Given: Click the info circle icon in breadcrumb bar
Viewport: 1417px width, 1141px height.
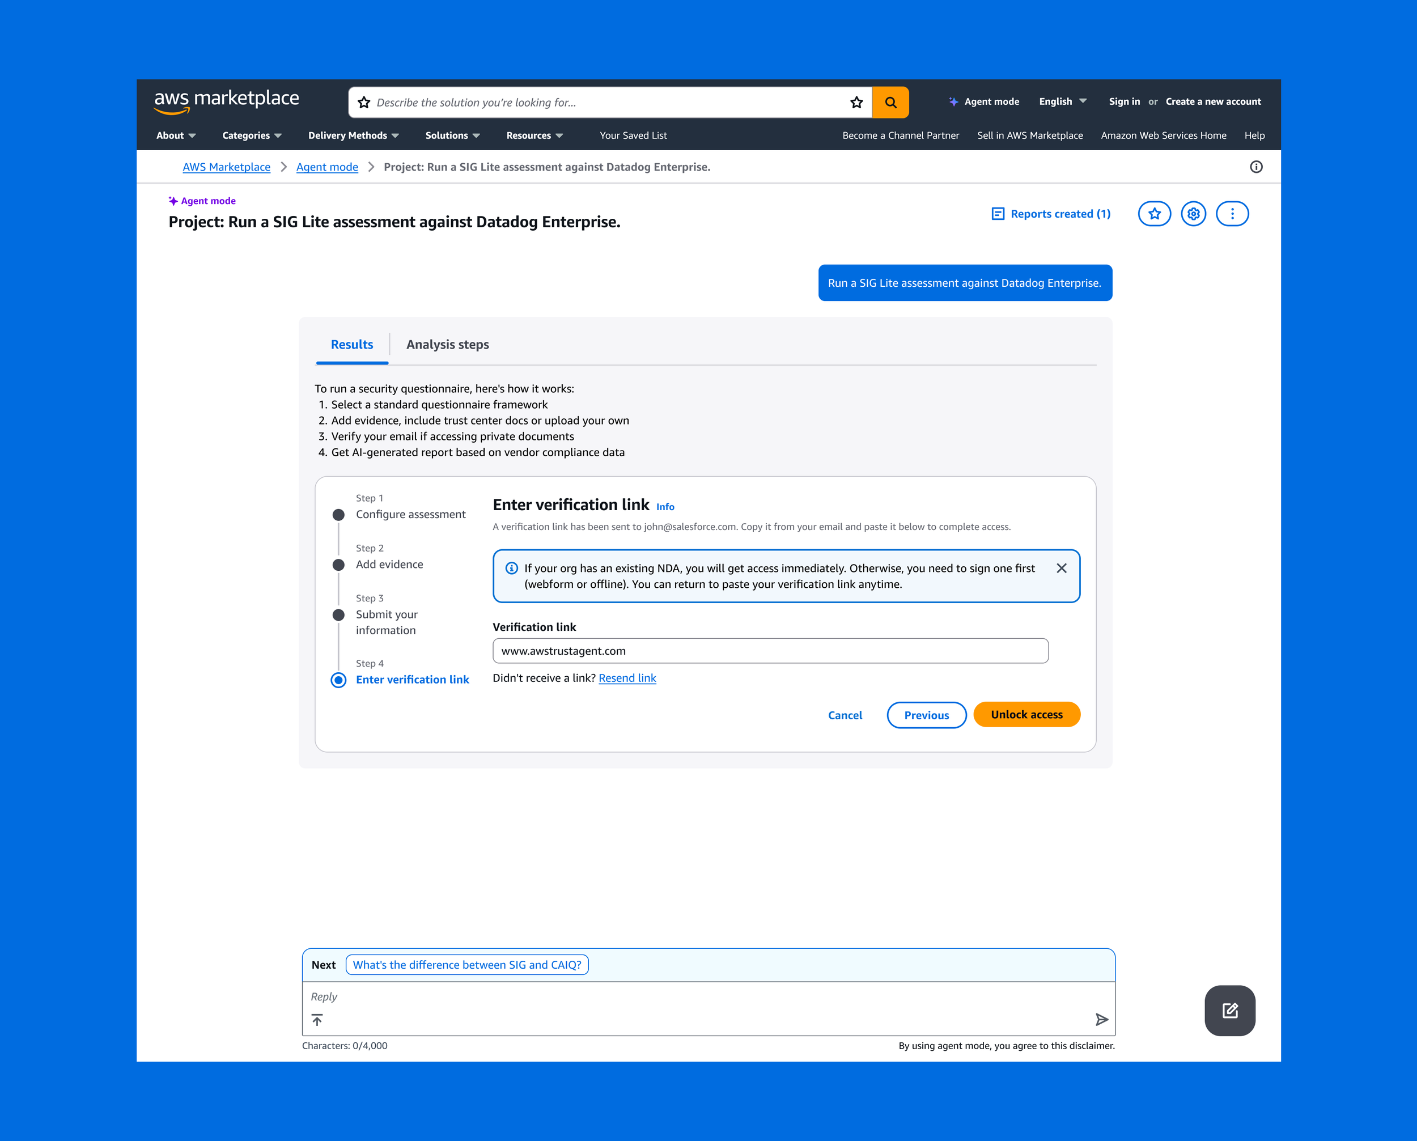Looking at the screenshot, I should point(1256,167).
